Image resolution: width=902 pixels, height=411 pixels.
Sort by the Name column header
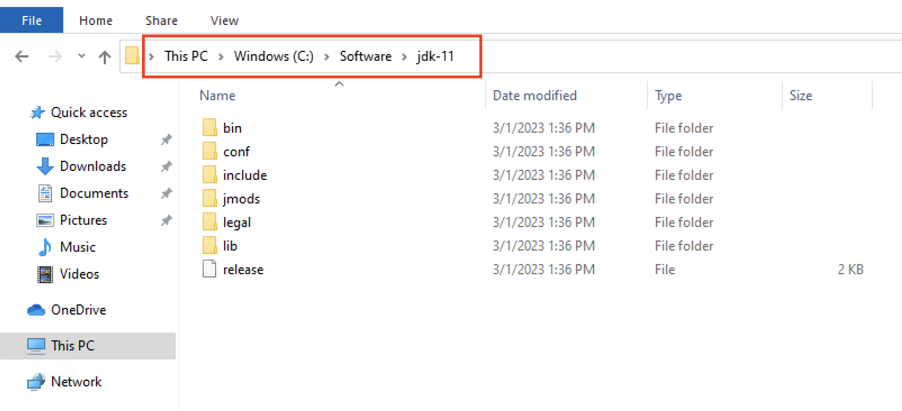pyautogui.click(x=218, y=95)
